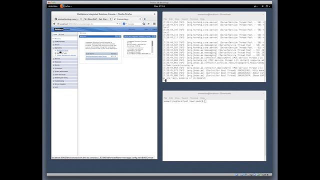
Task: Open View menu in lower terminal
Action: 177,98
